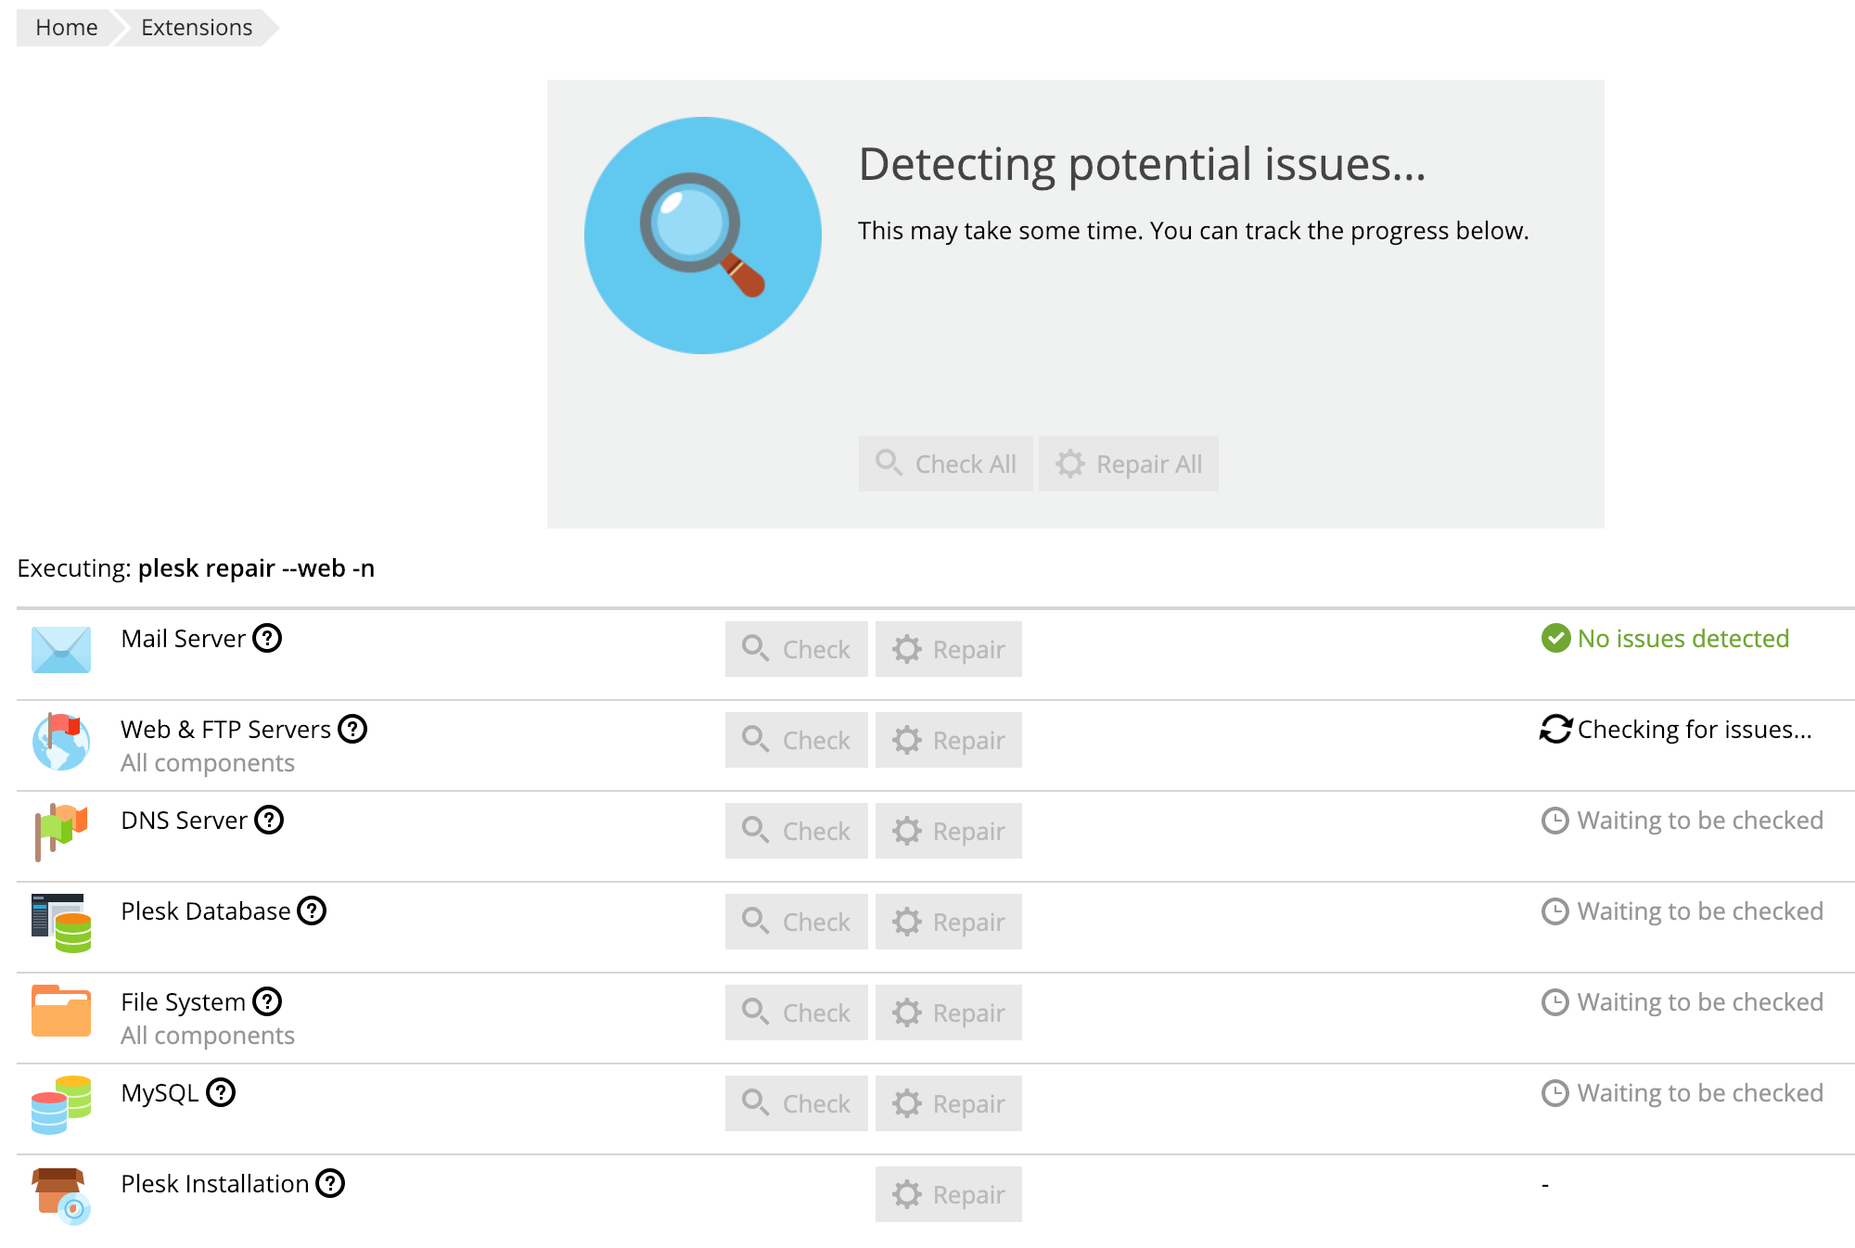Click the 'No issues detected' status text
1855x1248 pixels.
pyautogui.click(x=1683, y=638)
